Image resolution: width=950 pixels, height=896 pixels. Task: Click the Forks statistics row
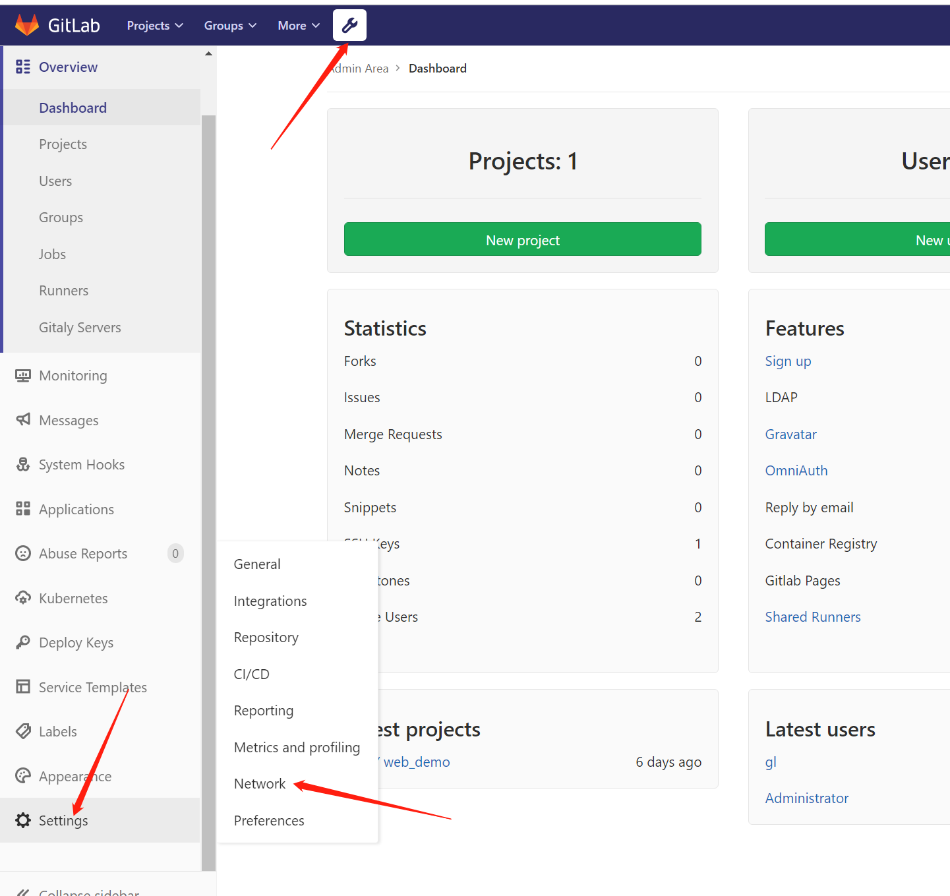tap(522, 361)
